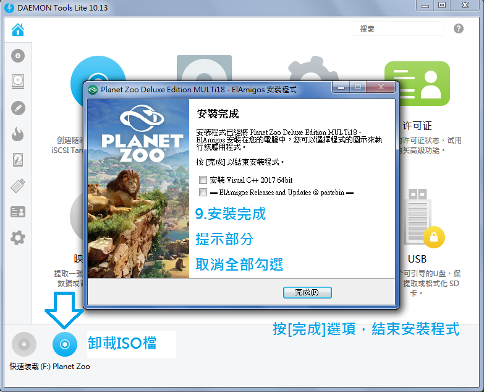The width and height of the screenshot is (484, 392).
Task: Open the settings gear sidebar icon
Action: point(18,238)
